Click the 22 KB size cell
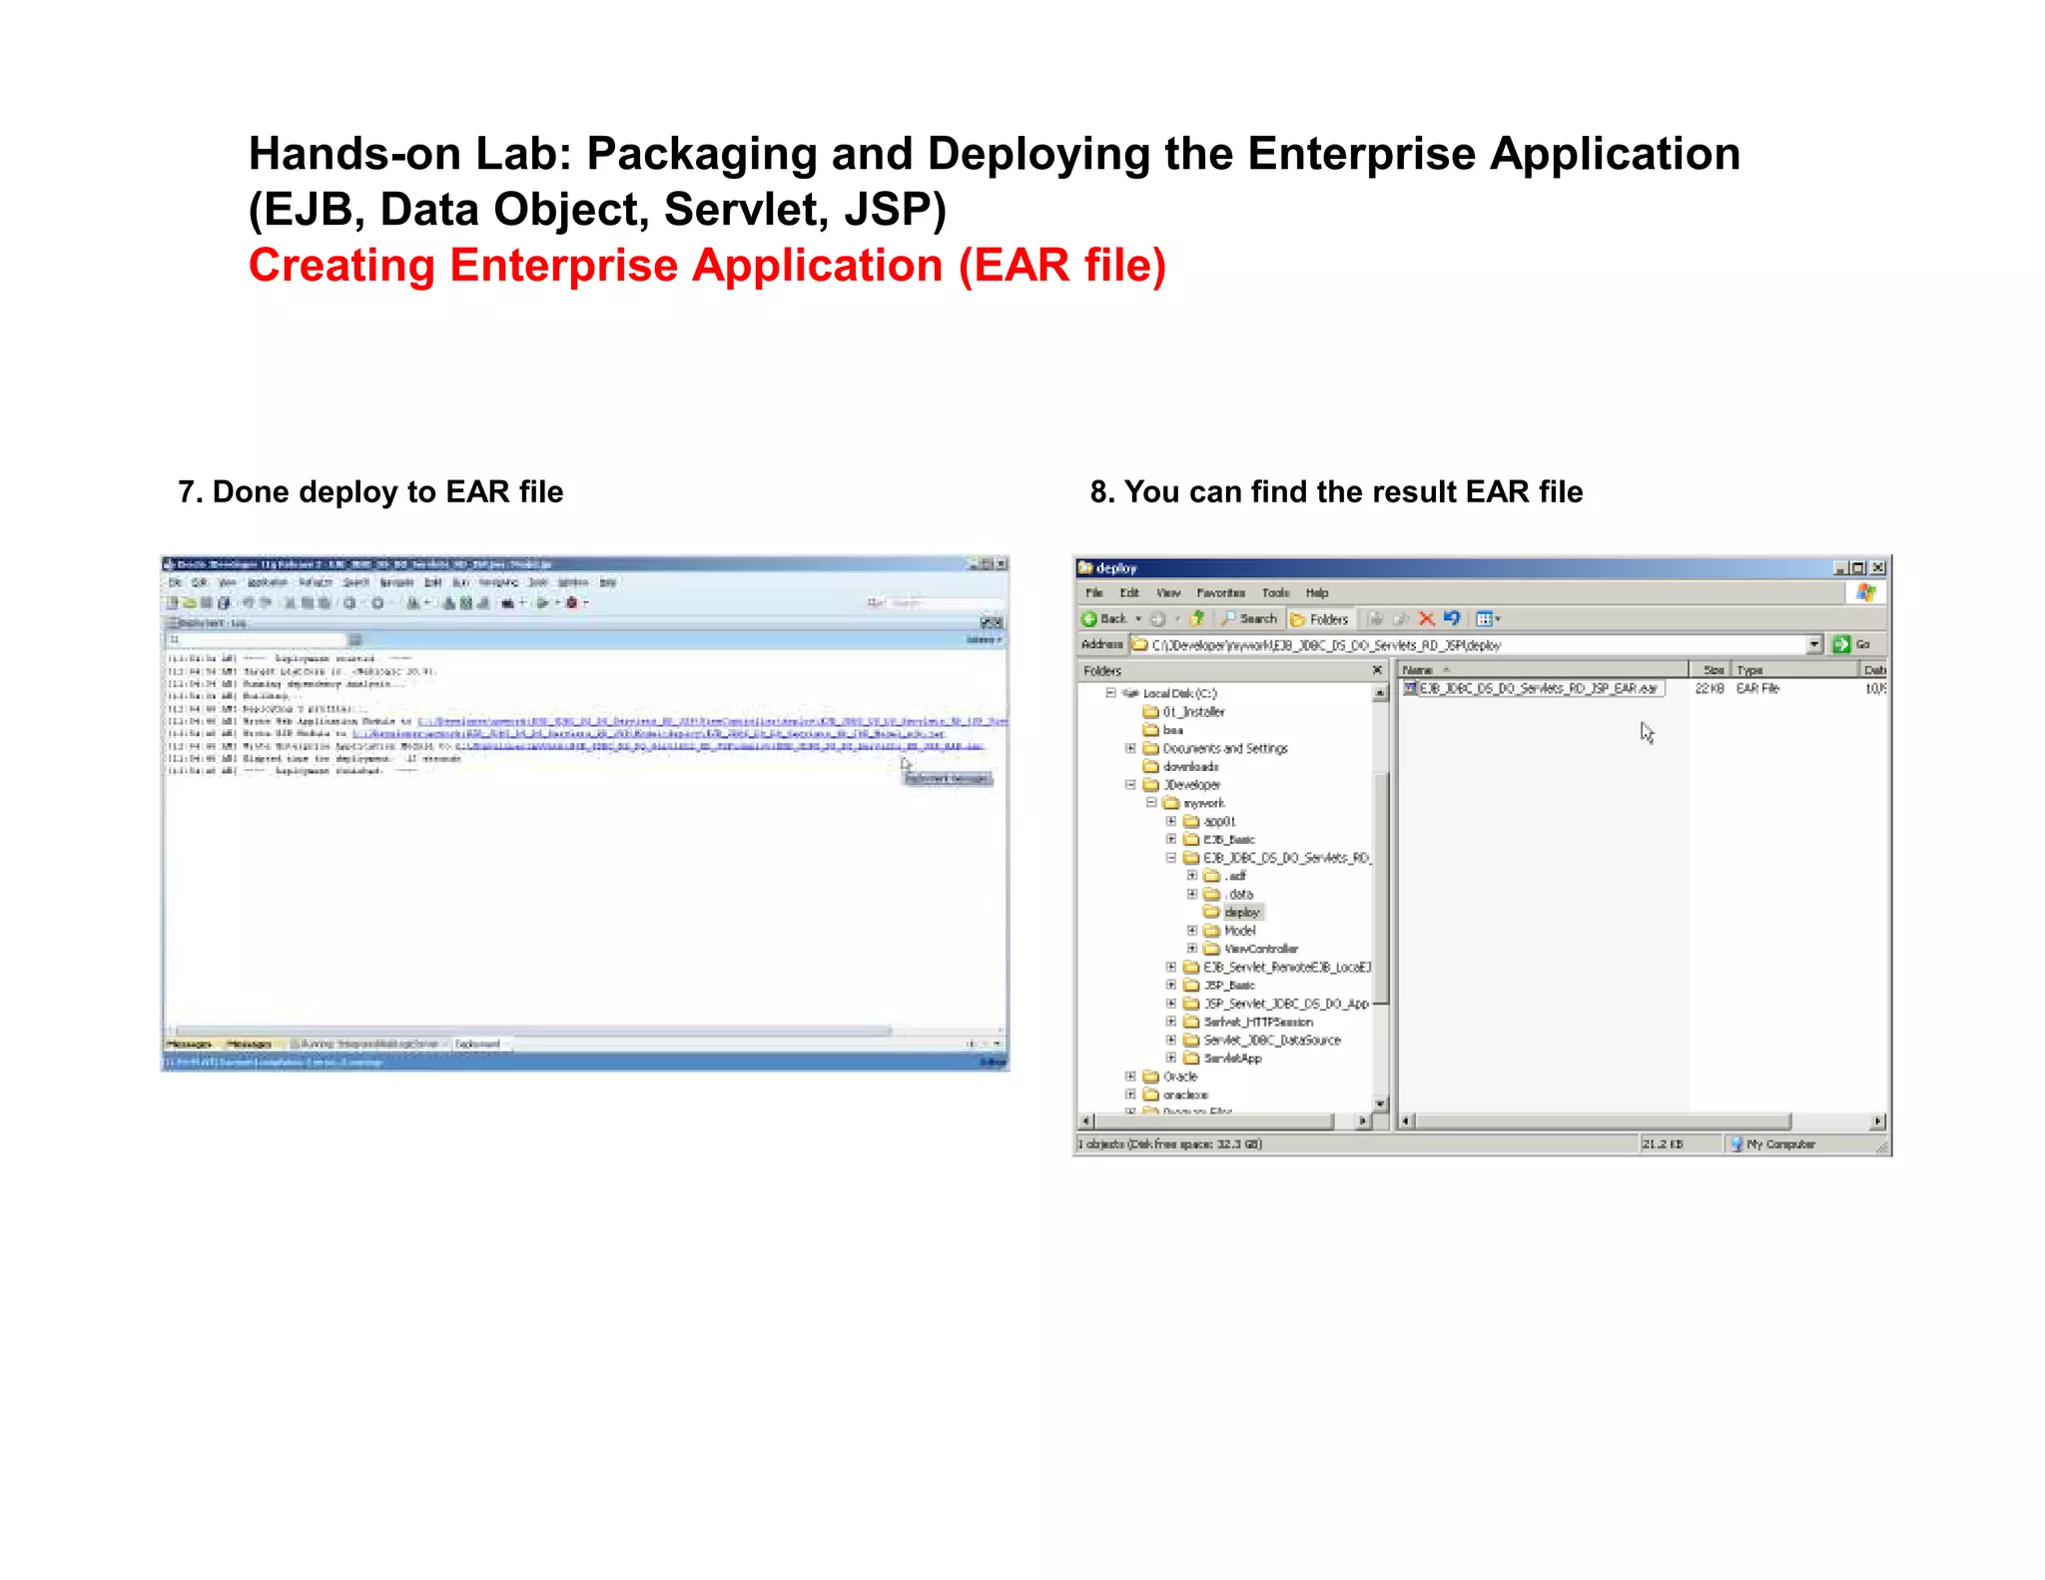Screen dimensions: 2045x1580 1709,689
